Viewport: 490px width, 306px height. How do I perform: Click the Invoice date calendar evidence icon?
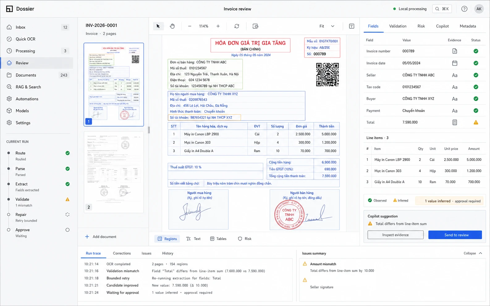(x=455, y=63)
